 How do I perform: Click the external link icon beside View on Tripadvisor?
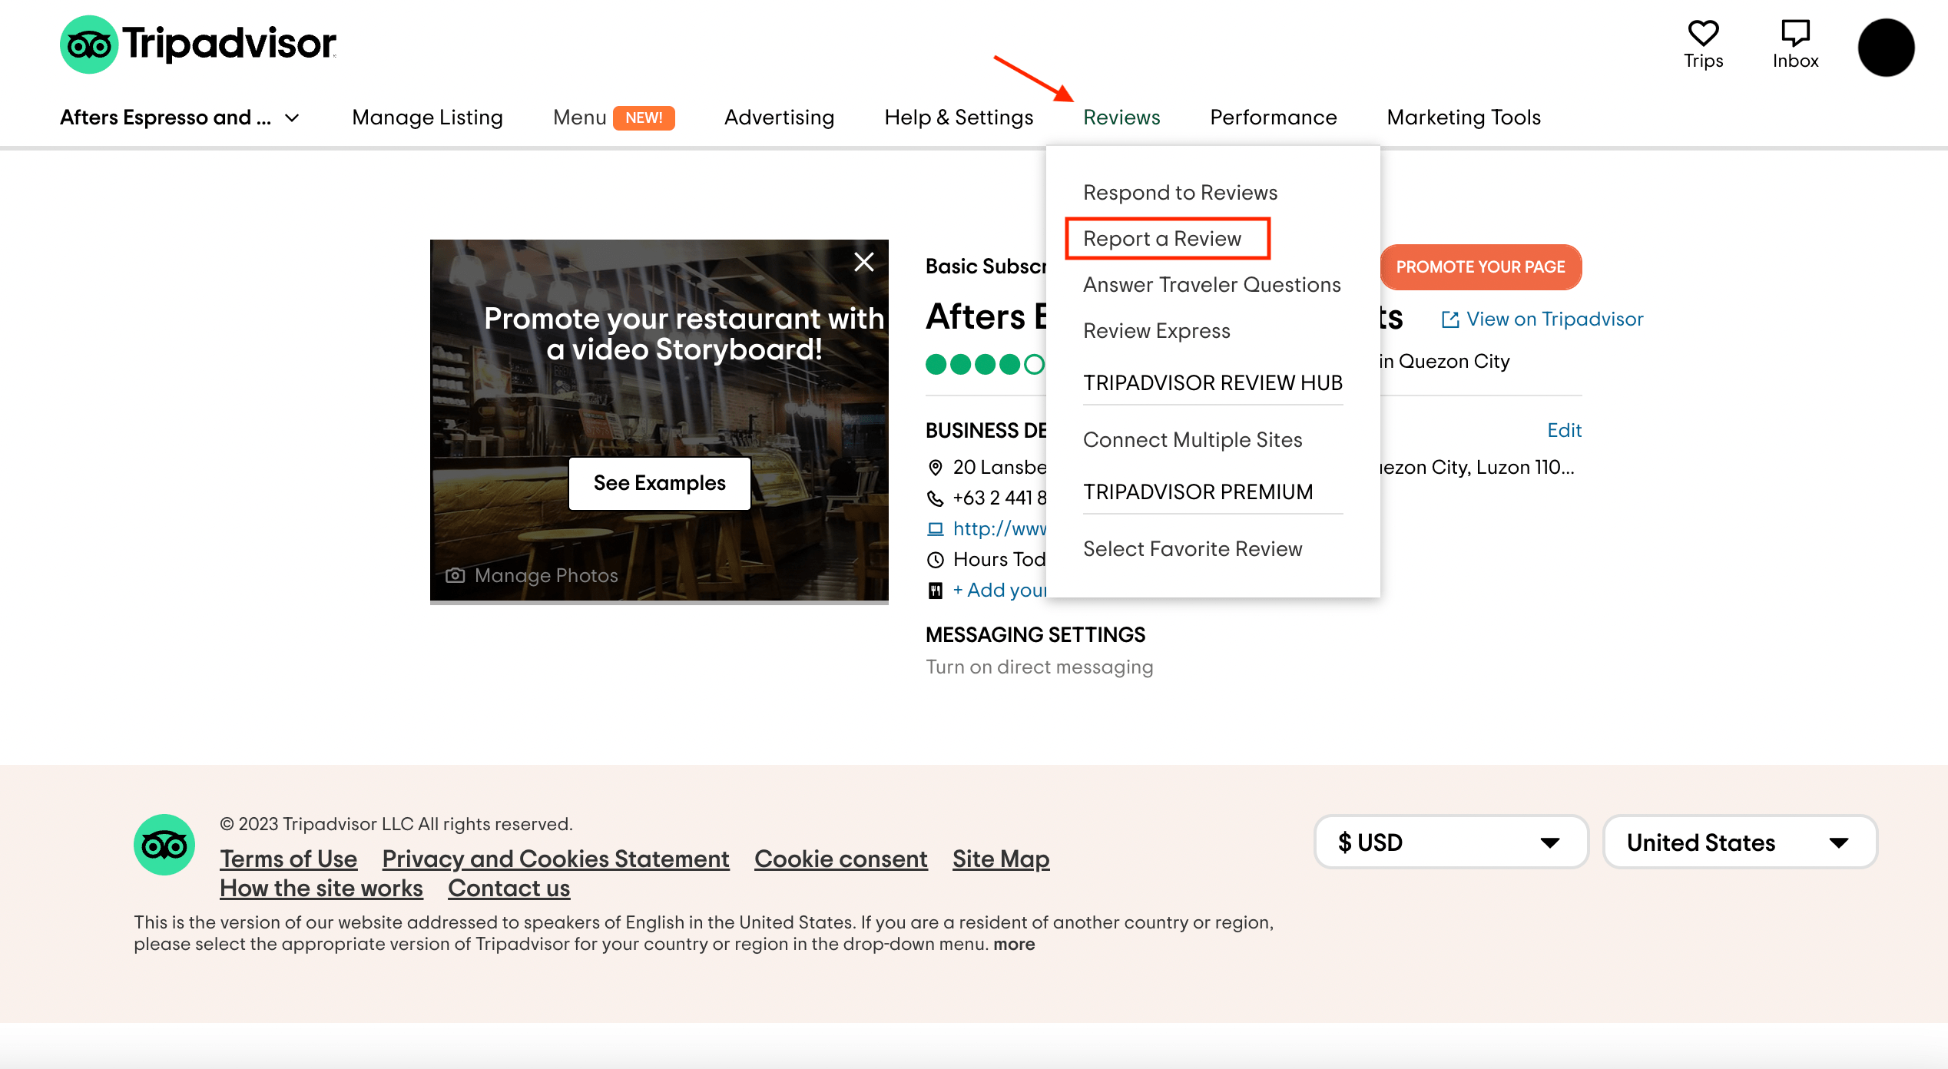pos(1449,319)
